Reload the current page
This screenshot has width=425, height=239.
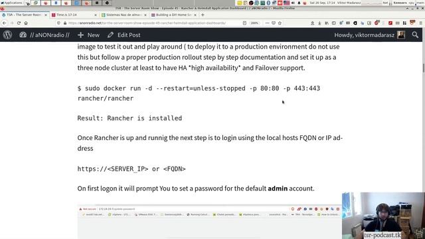19,23
